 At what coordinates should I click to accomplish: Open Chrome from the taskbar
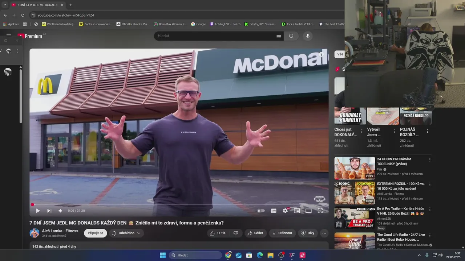tap(228, 255)
